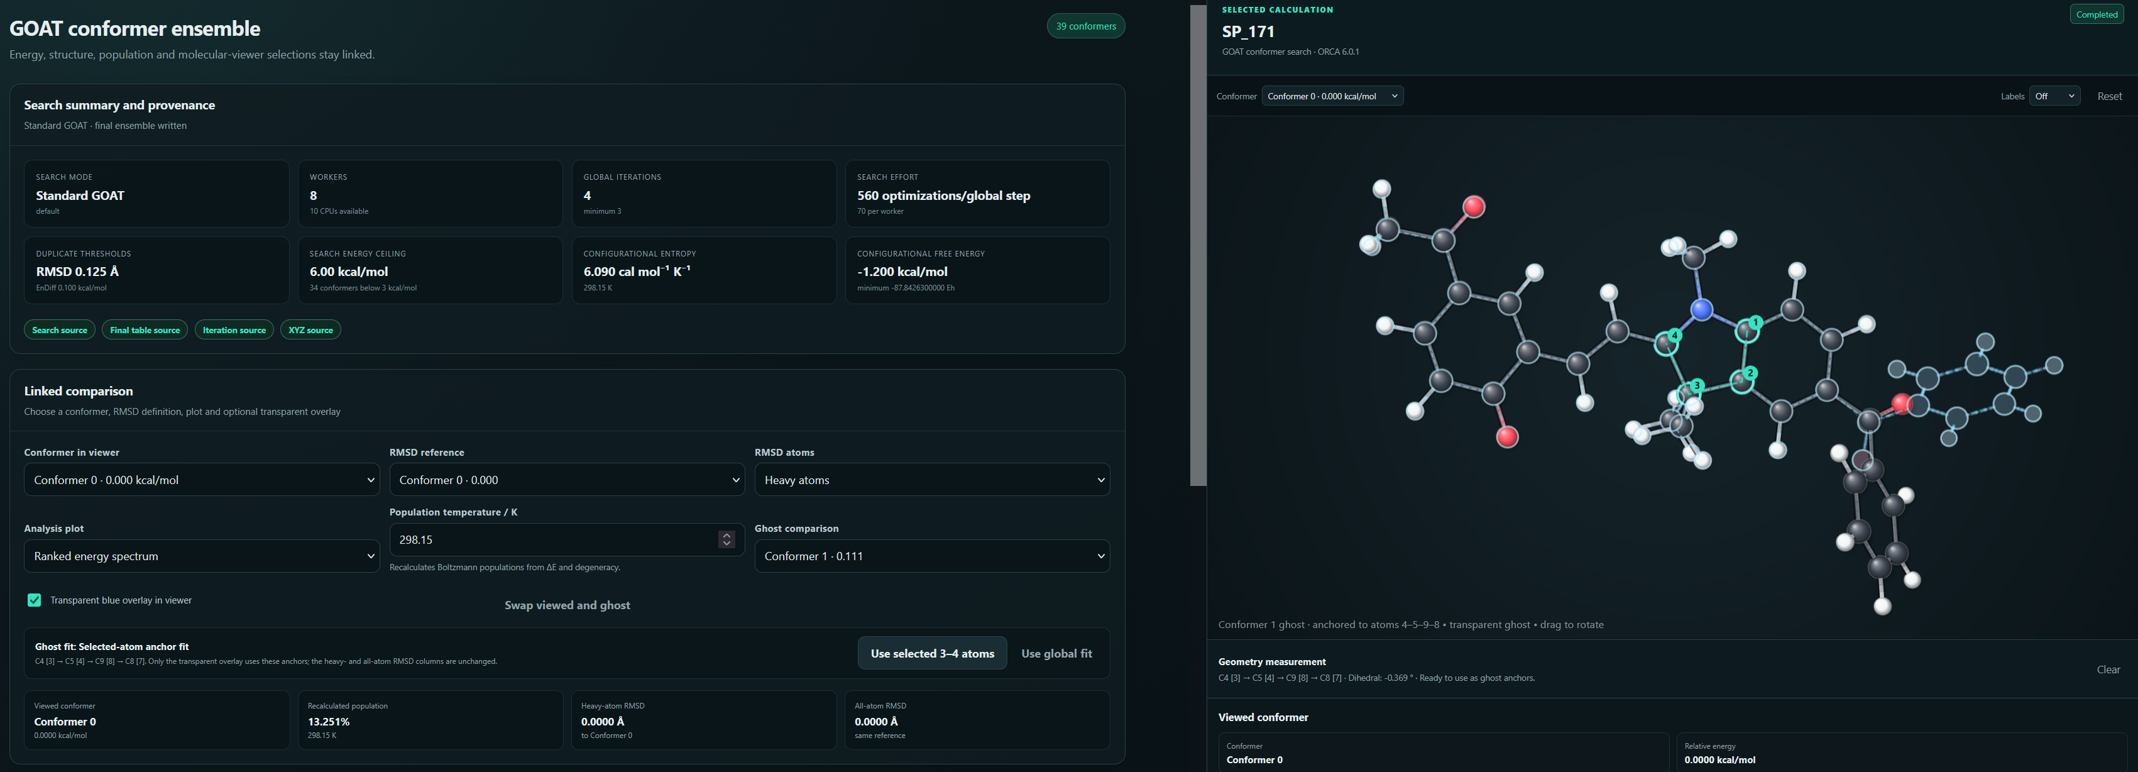
Task: Expand the RMSD atoms Heavy atoms dropdown
Action: coord(932,480)
